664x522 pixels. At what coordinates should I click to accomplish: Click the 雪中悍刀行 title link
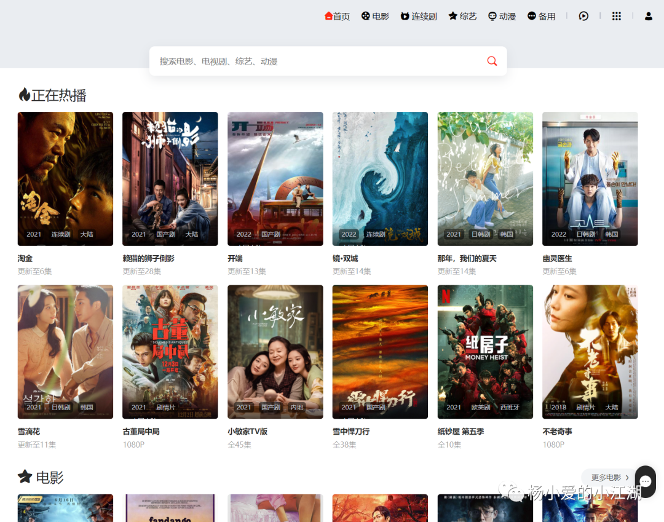pyautogui.click(x=351, y=432)
